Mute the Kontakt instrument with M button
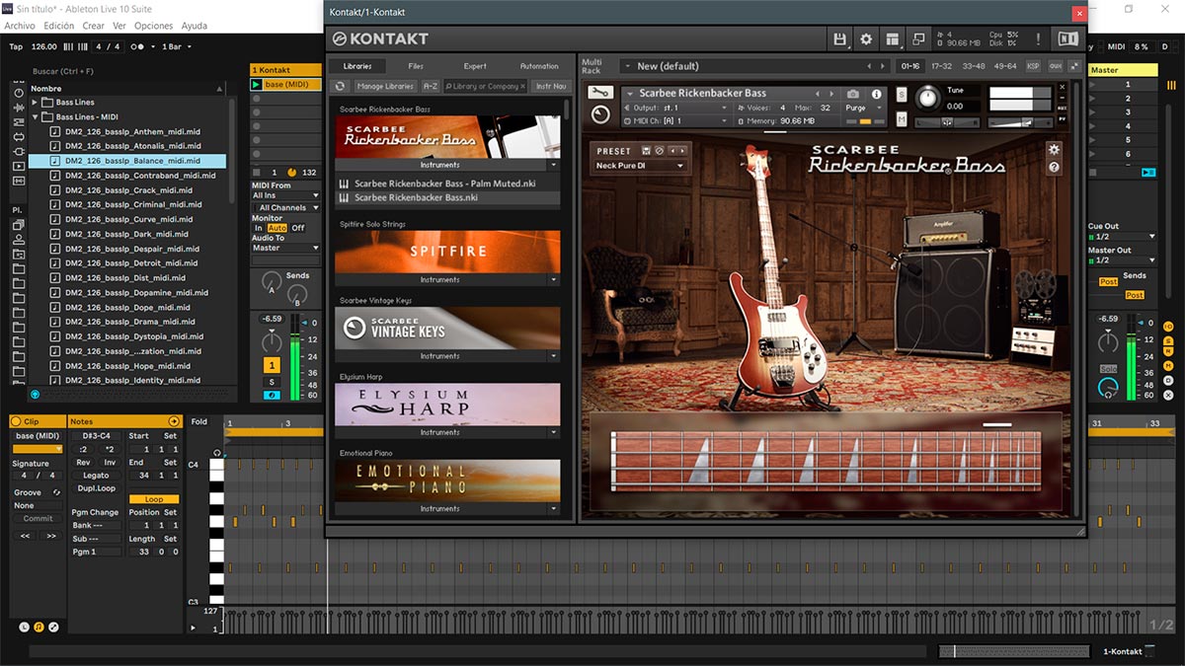Screen dimensions: 1185x666 pyautogui.click(x=902, y=119)
